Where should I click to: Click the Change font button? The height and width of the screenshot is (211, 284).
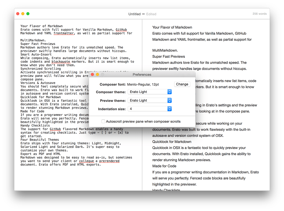(x=182, y=84)
